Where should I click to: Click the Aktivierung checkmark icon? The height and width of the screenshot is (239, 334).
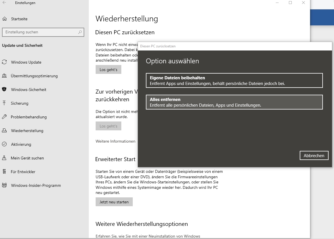(4, 144)
